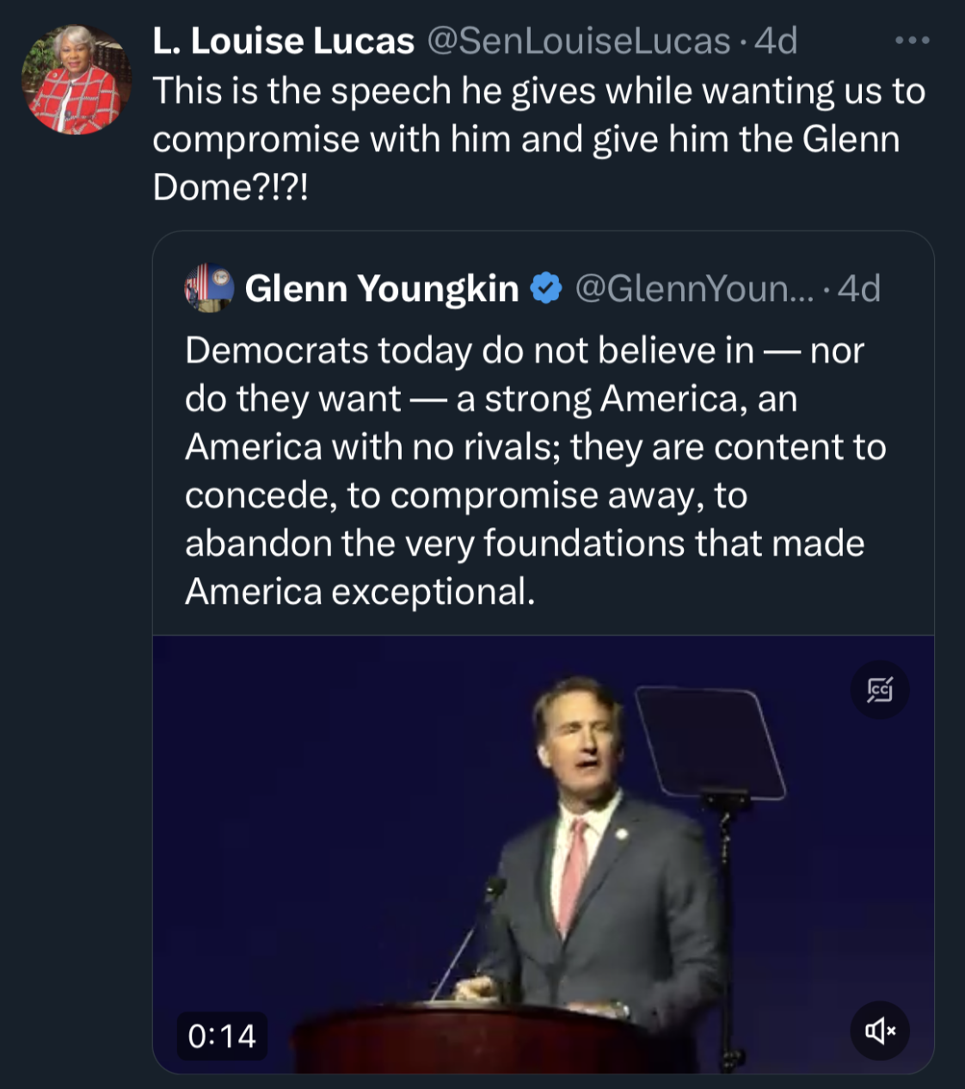Click the 4d timestamp beside @SenLouiseLucas
This screenshot has height=1089, width=965.
pyautogui.click(x=776, y=41)
